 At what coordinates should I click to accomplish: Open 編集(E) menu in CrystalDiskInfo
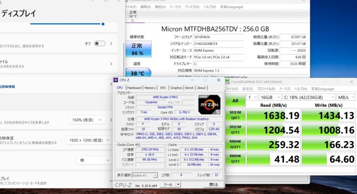[x=146, y=7]
